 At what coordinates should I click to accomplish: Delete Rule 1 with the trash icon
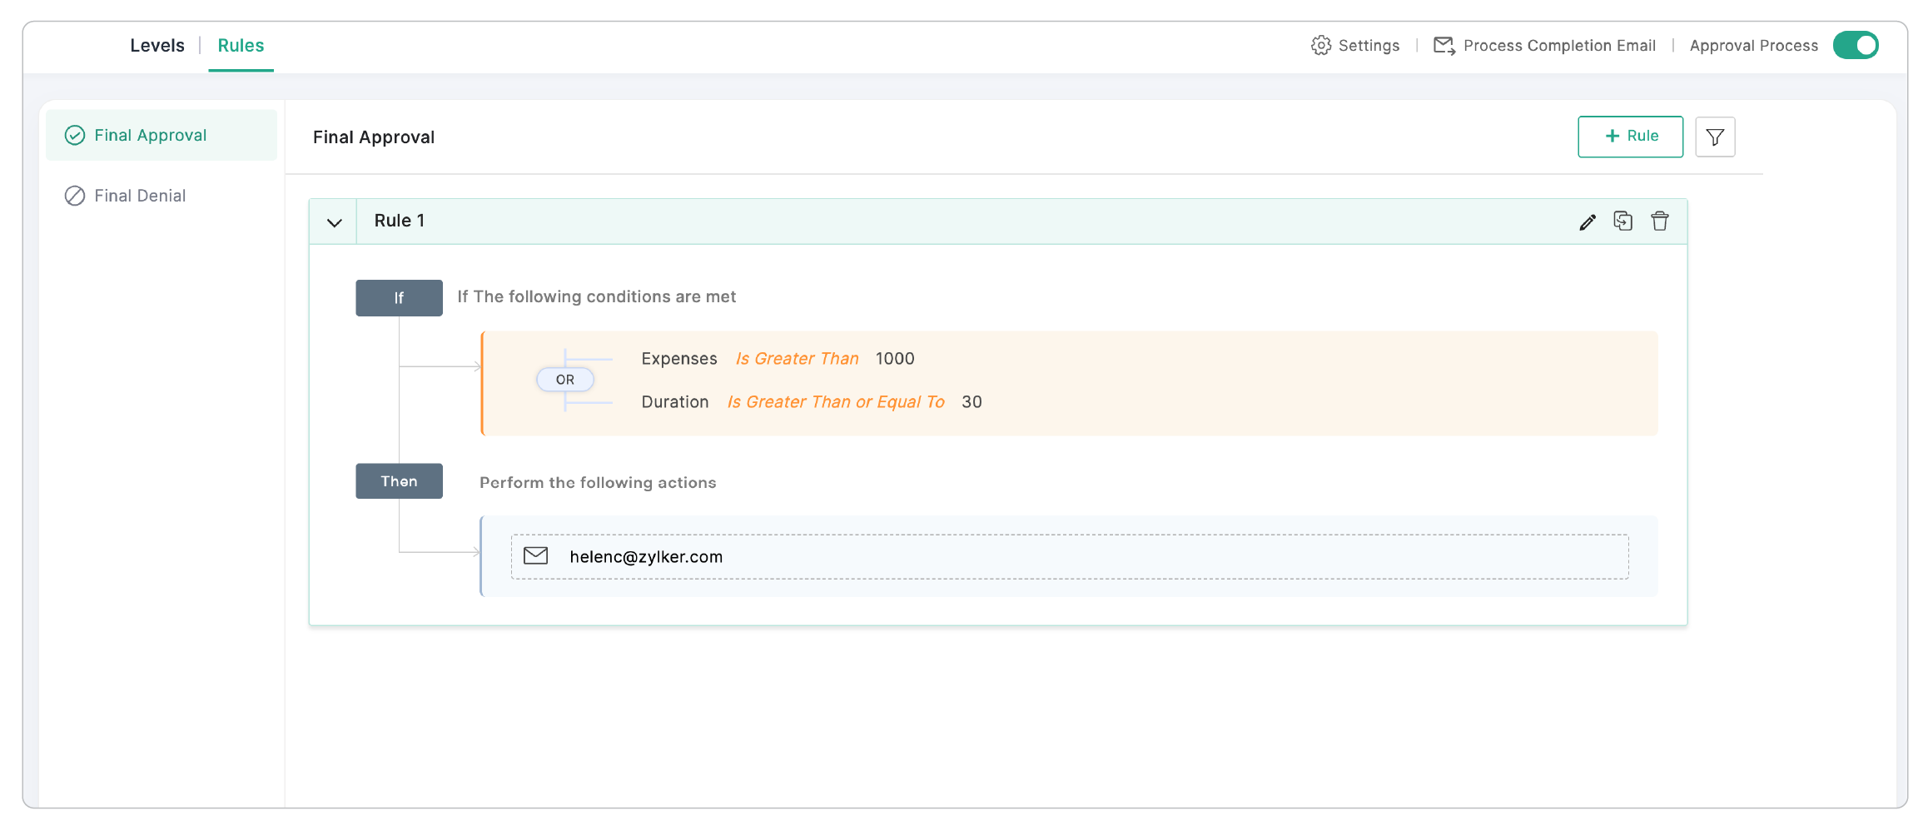click(1659, 221)
